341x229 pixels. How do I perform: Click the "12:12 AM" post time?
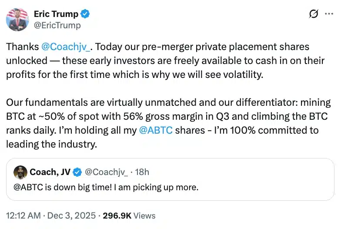click(24, 216)
